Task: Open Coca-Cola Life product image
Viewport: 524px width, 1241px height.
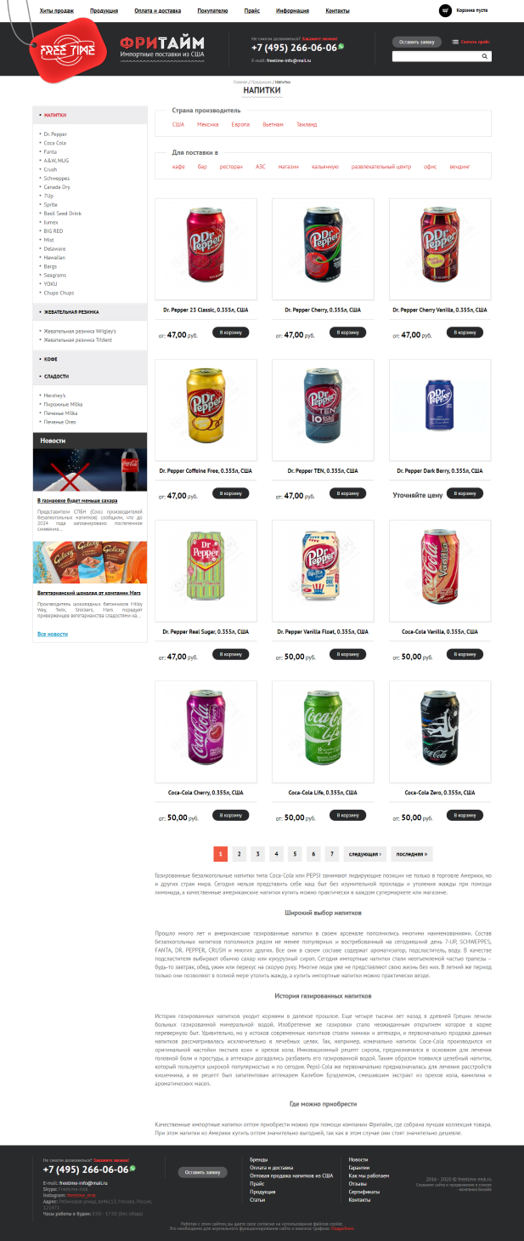Action: (324, 732)
